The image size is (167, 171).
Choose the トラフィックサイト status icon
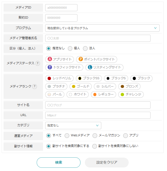coord(50,67)
